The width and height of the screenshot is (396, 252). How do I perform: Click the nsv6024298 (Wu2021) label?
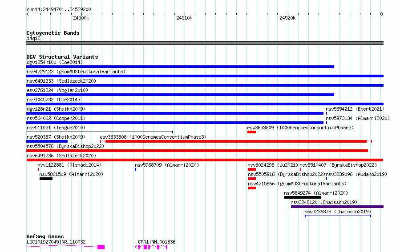click(x=273, y=165)
